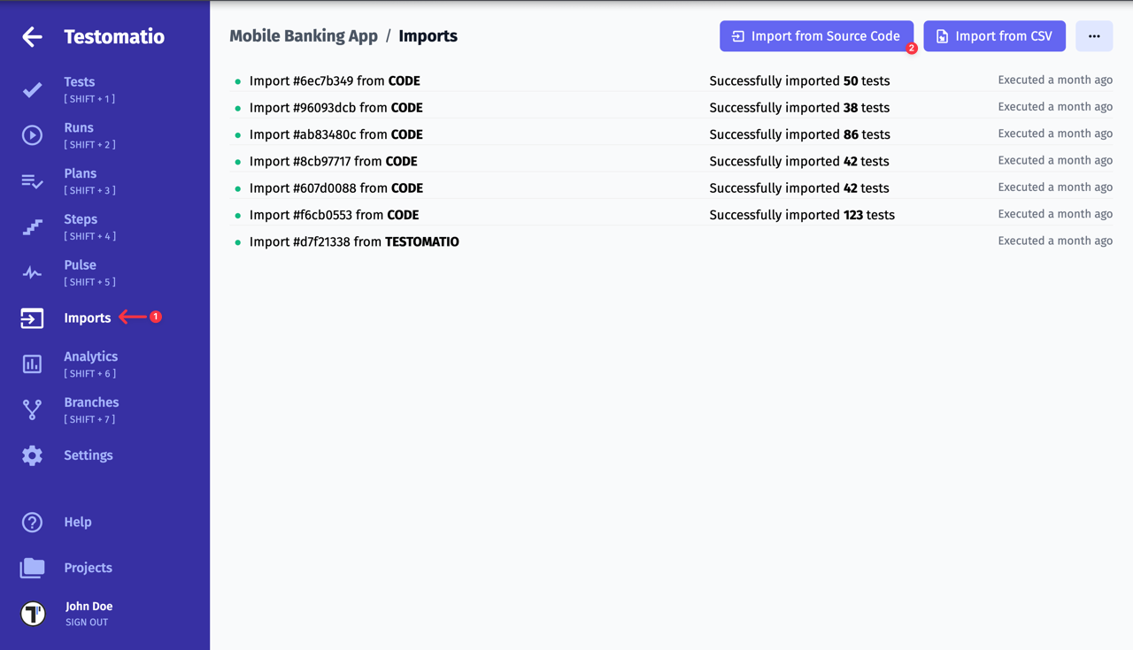Select Imports in the sidebar
1133x650 pixels.
[x=87, y=318]
